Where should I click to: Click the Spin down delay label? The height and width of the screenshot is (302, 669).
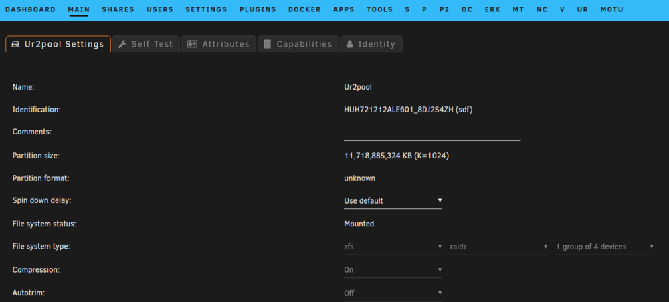pyautogui.click(x=41, y=200)
